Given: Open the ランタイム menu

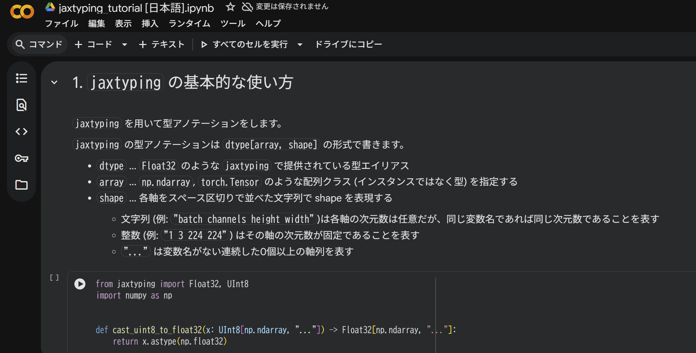Looking at the screenshot, I should pos(189,24).
